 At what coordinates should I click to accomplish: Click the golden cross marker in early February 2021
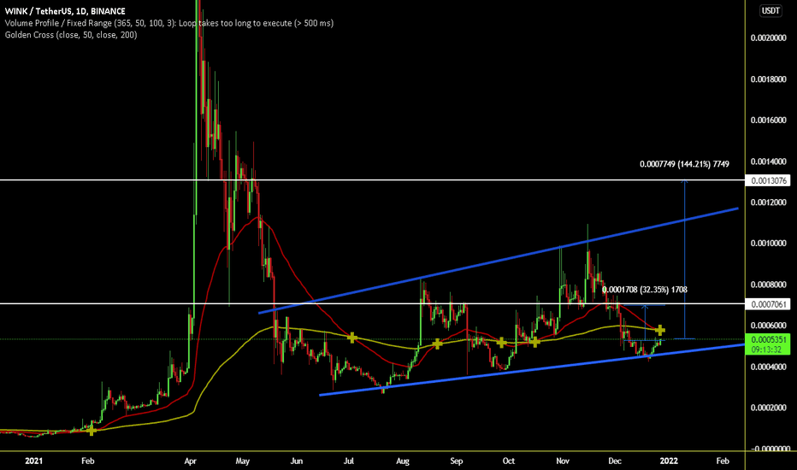91,431
